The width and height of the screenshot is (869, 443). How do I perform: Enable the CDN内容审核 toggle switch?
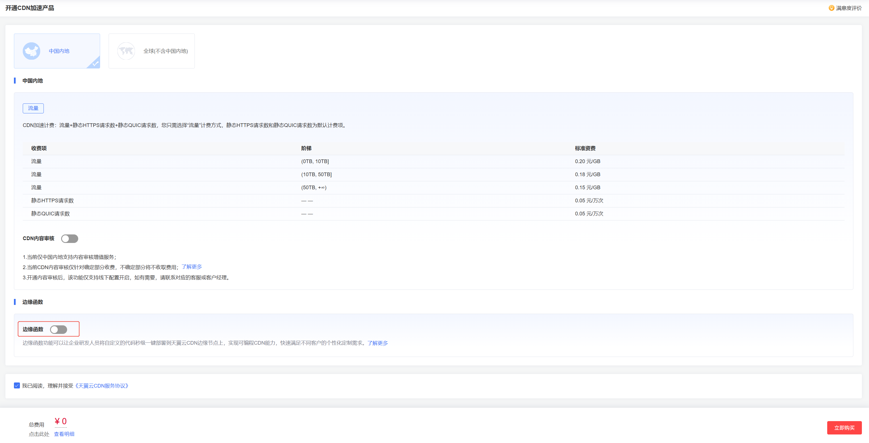pos(69,239)
